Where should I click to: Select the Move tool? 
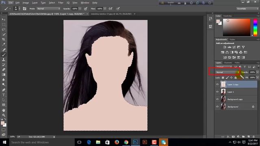coord(4,19)
